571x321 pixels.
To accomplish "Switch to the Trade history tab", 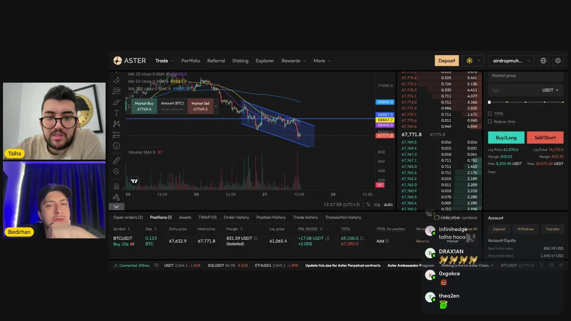I will tap(306, 217).
